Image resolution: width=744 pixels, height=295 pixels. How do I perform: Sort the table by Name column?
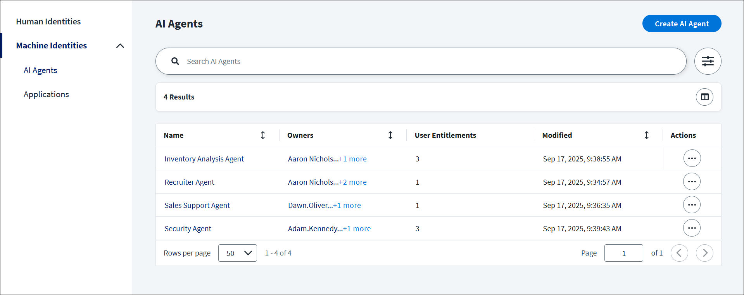263,135
